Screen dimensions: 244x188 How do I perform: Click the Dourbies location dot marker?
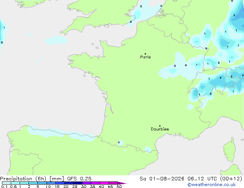[x=160, y=126]
